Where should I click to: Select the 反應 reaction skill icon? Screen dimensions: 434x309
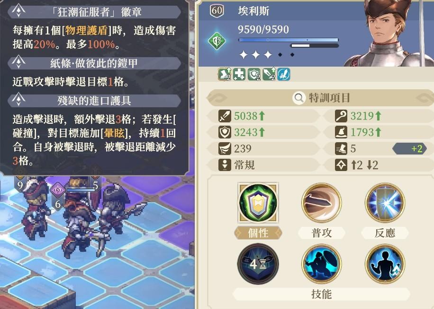point(385,203)
